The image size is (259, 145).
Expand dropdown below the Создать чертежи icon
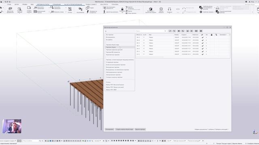[29, 13]
